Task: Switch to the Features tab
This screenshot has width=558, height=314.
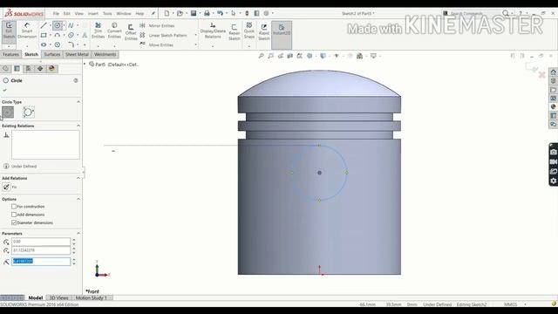Action: (10, 54)
